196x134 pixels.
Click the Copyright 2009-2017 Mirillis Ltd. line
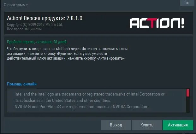coord(35,25)
